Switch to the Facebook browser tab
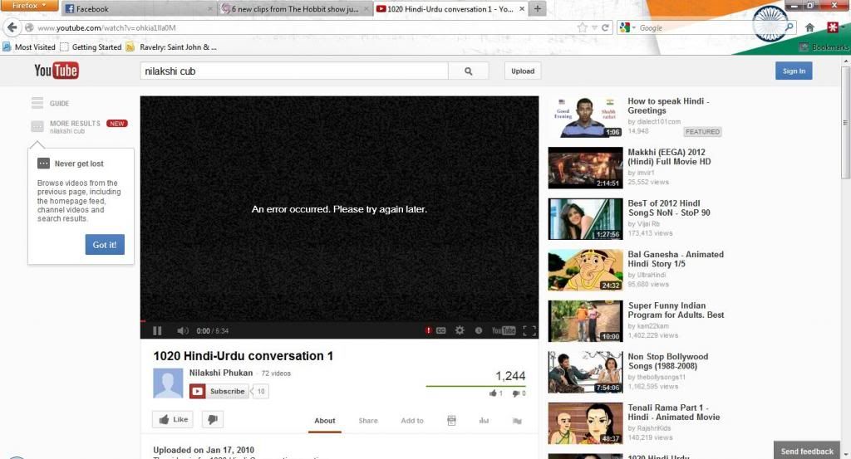 pyautogui.click(x=139, y=8)
